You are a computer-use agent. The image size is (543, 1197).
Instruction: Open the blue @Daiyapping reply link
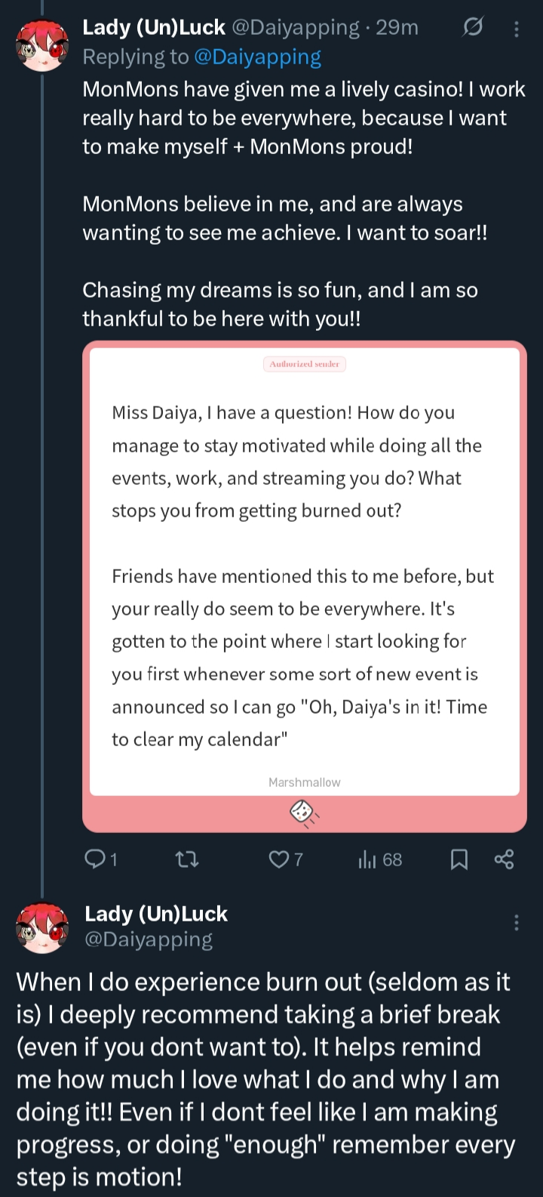[257, 57]
